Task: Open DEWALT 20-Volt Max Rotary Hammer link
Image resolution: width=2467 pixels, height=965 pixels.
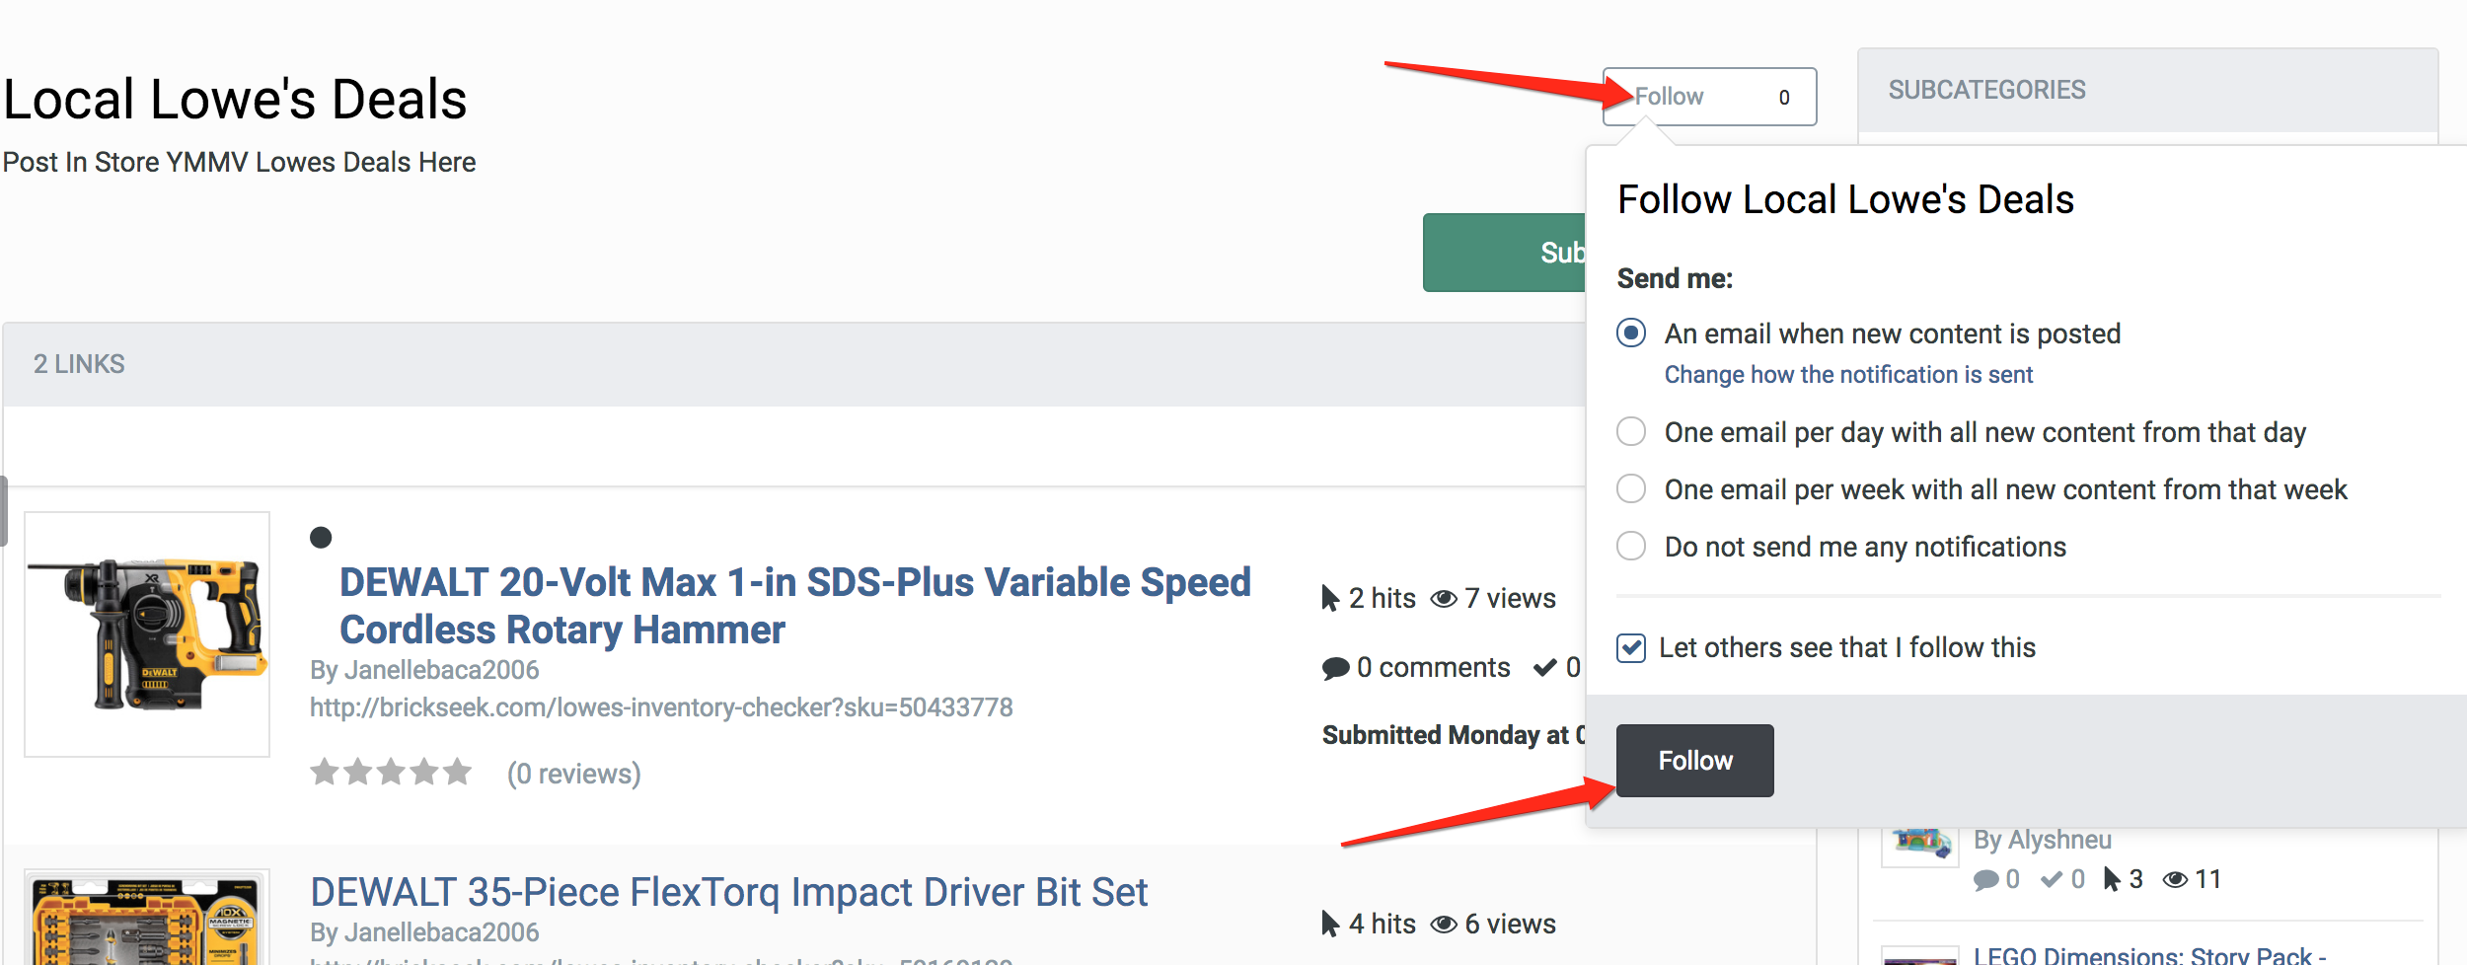Action: 795,606
